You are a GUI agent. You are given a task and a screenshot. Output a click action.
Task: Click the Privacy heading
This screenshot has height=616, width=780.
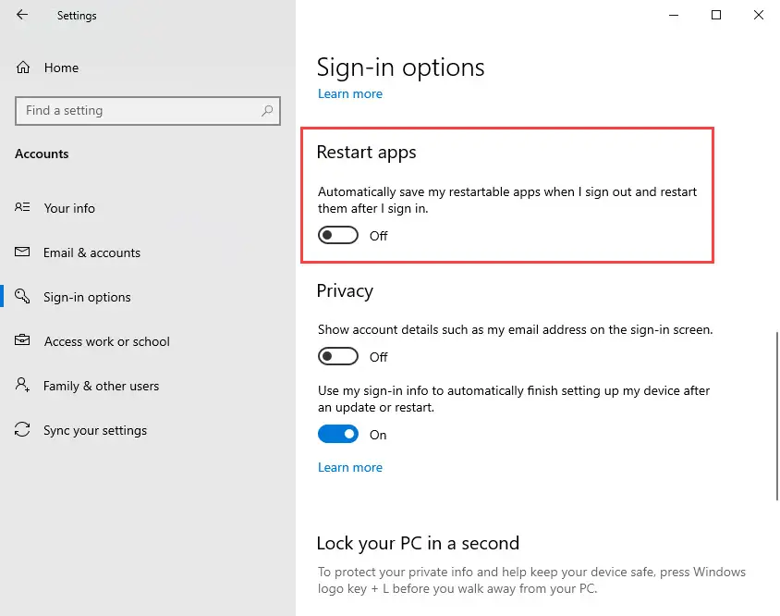tap(345, 290)
